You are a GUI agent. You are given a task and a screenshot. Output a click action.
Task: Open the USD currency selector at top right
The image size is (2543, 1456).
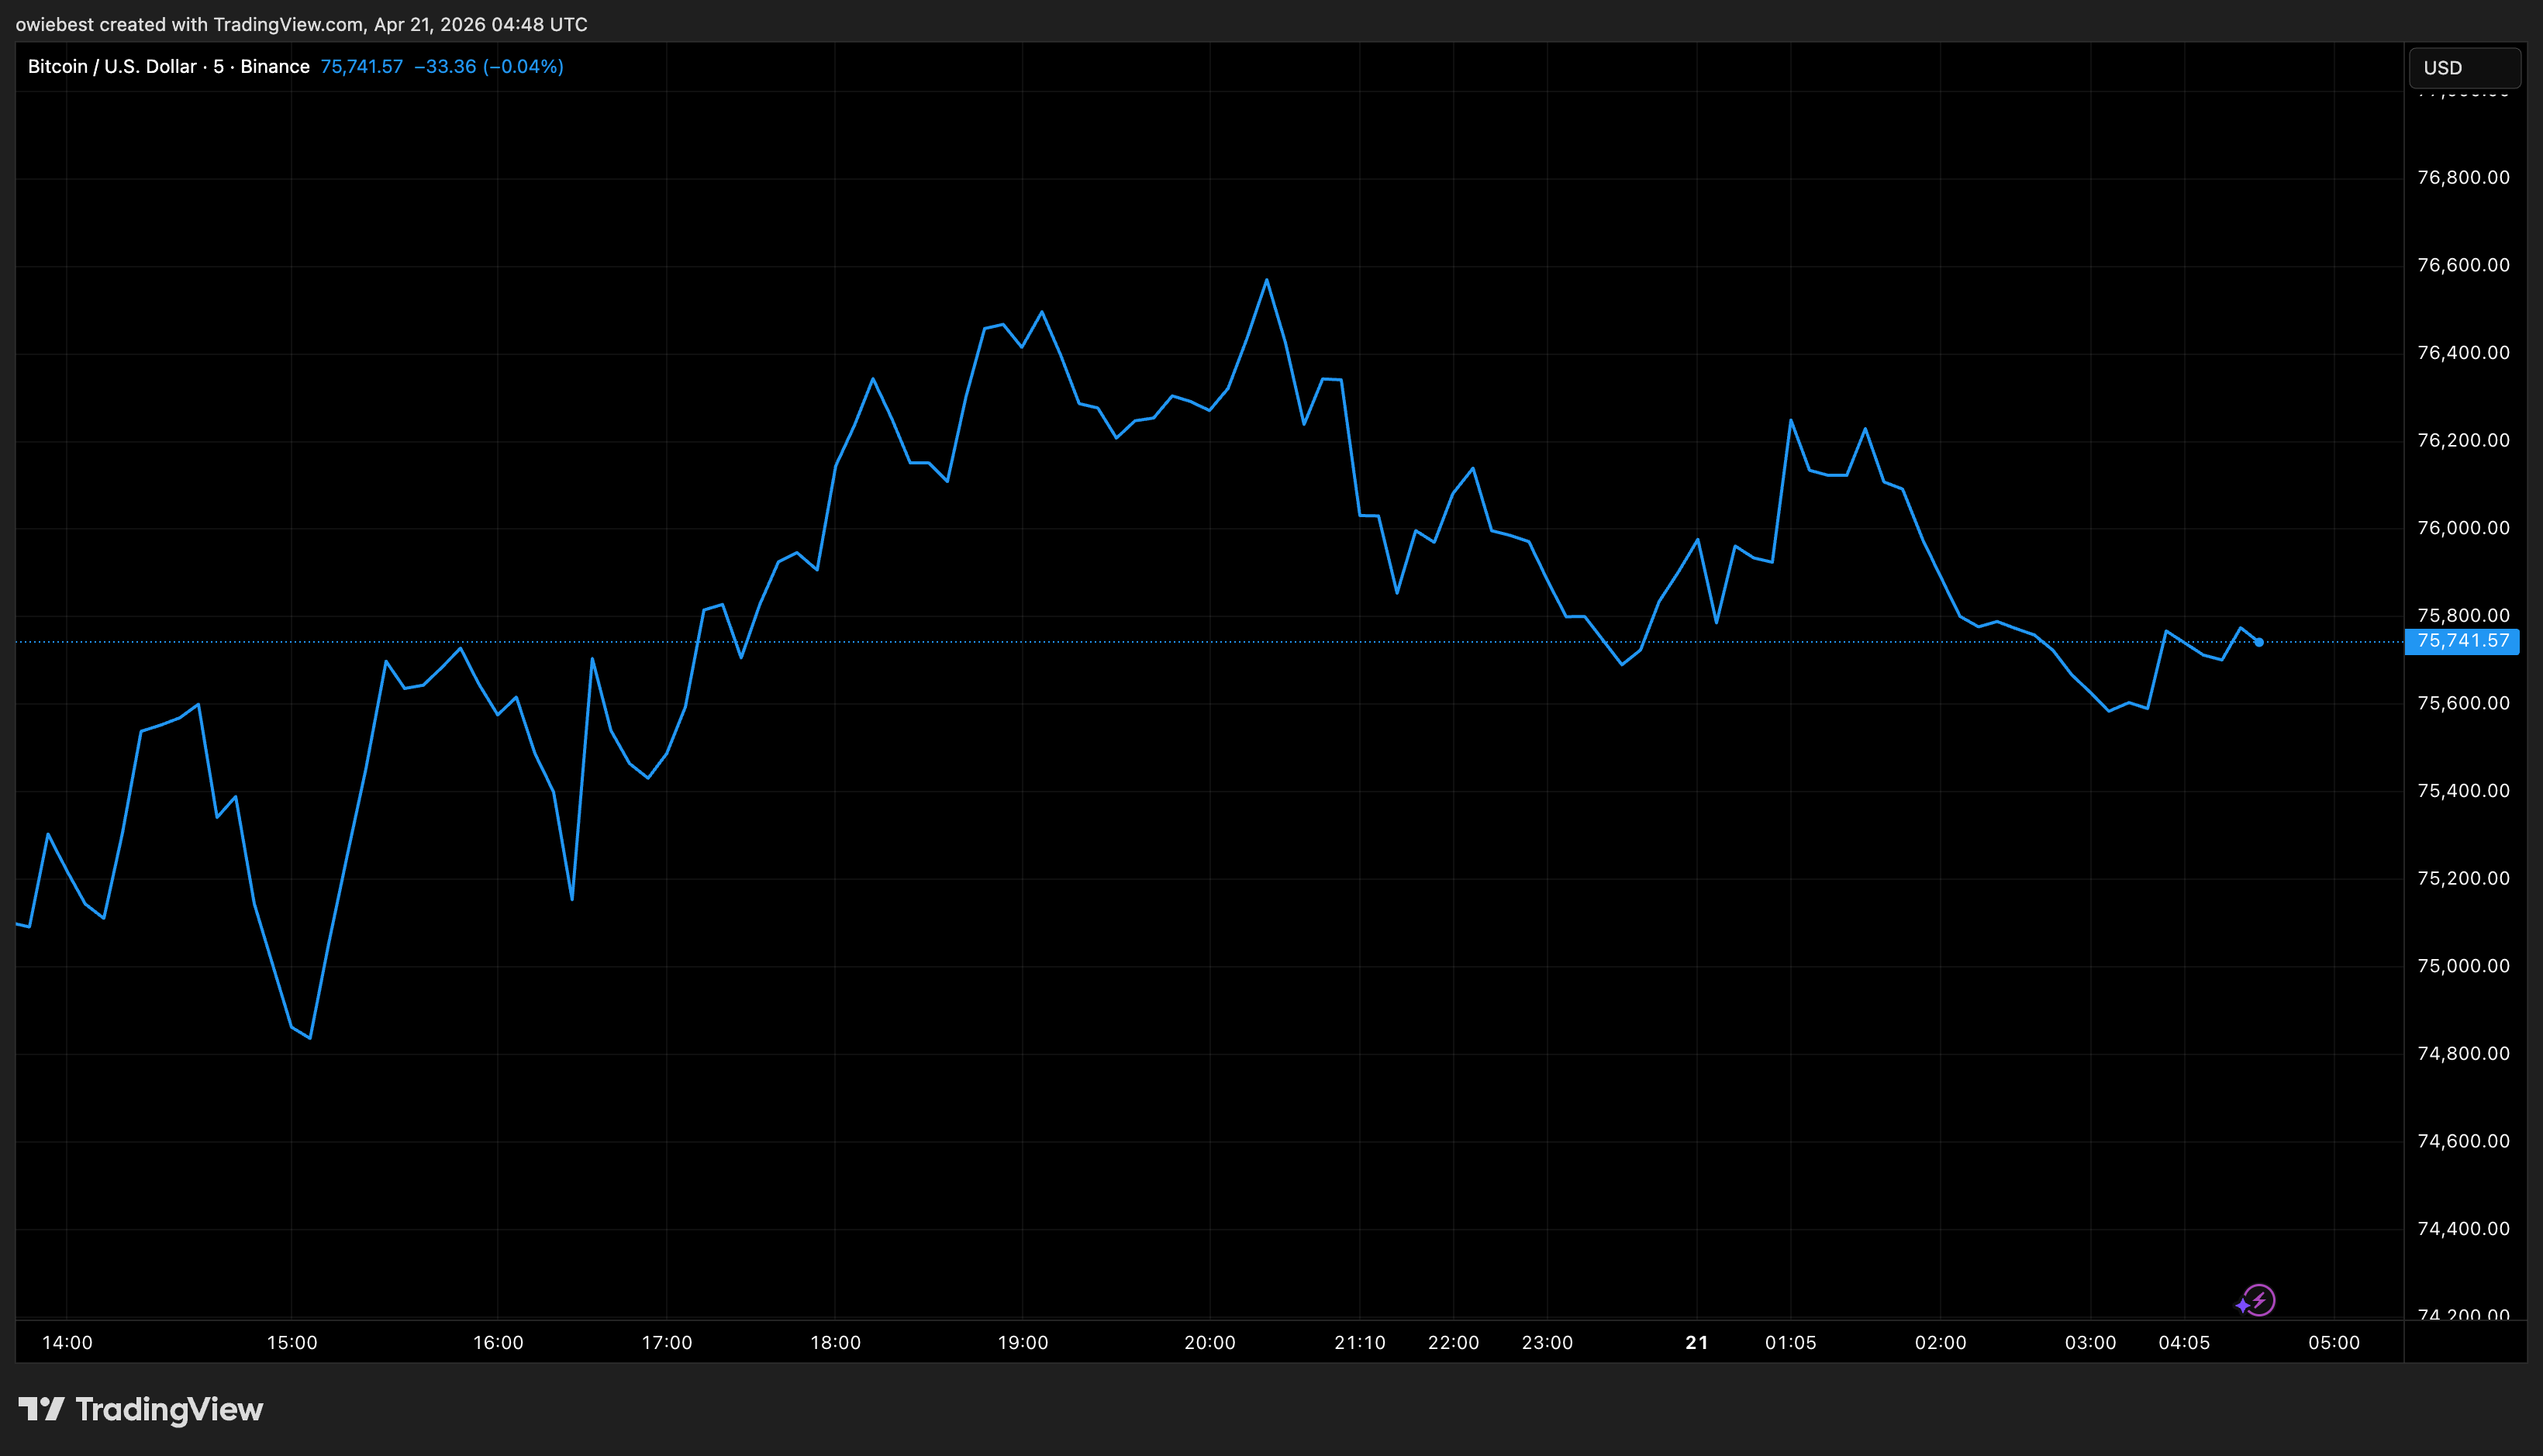2464,67
